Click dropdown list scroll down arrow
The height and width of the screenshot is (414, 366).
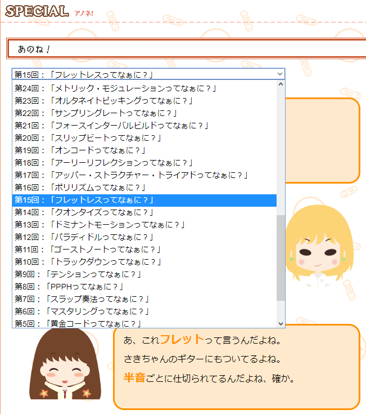point(281,324)
